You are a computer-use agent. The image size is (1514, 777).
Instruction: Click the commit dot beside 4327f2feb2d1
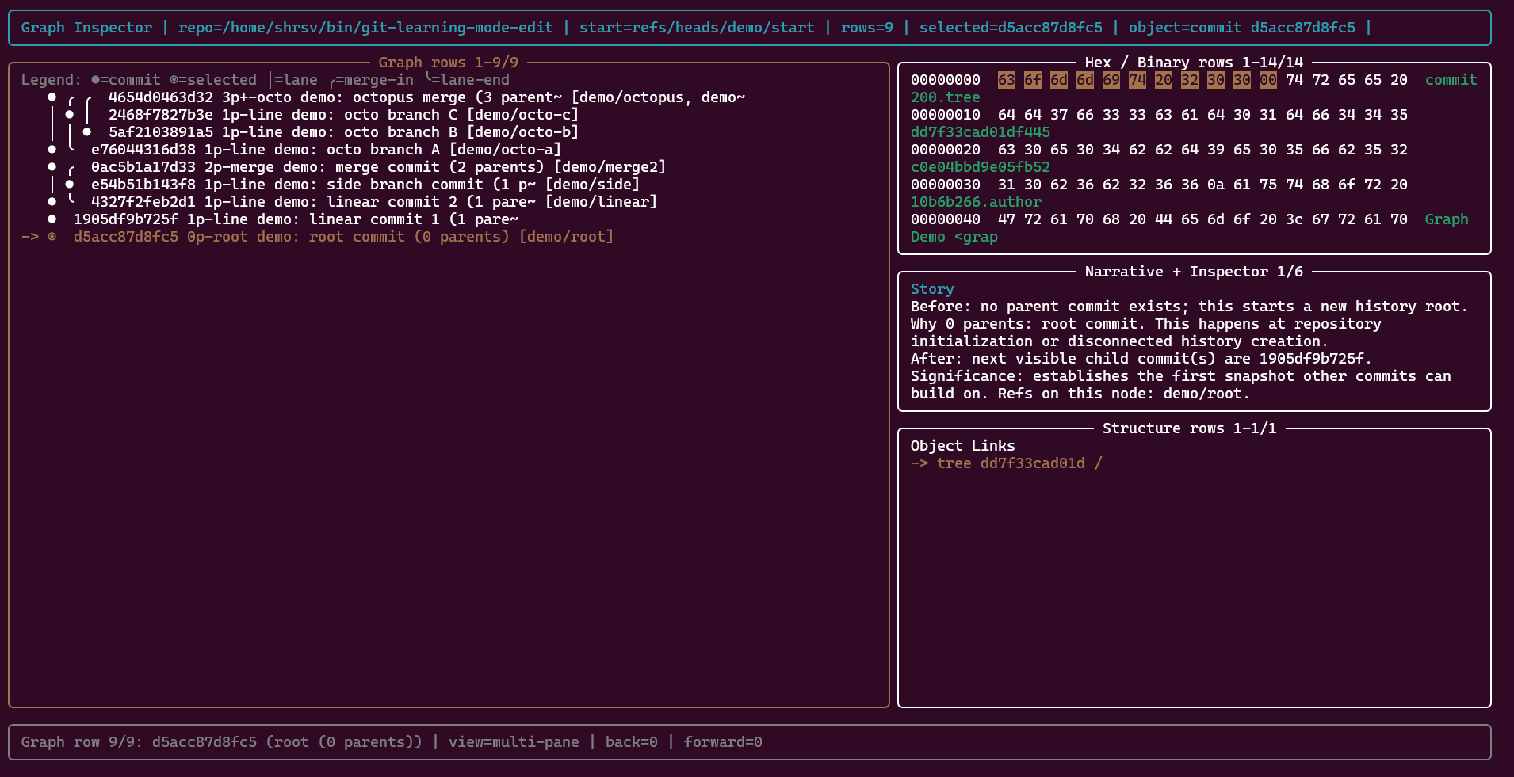point(52,202)
